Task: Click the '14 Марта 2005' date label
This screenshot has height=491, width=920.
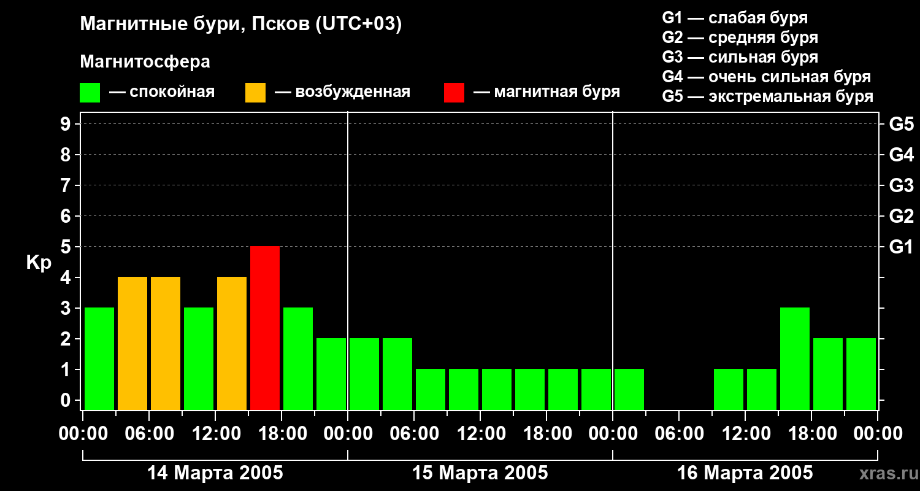Action: tap(215, 473)
